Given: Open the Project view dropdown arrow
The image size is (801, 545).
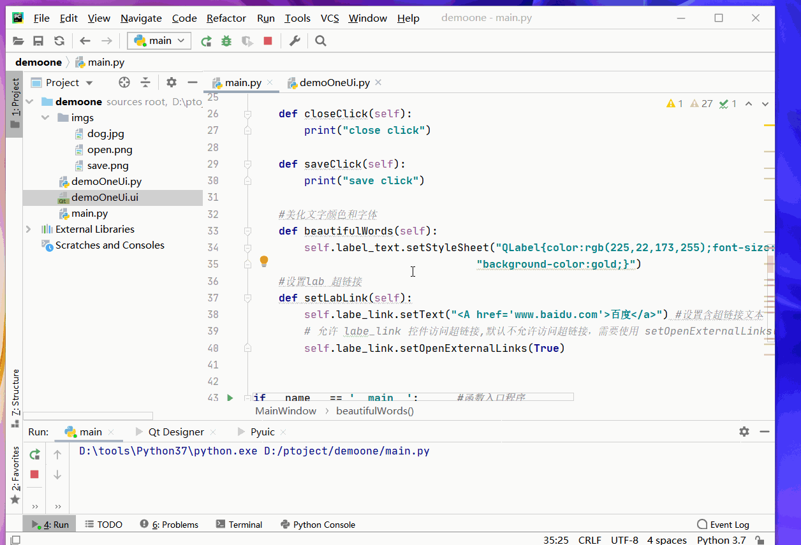Looking at the screenshot, I should 89,83.
